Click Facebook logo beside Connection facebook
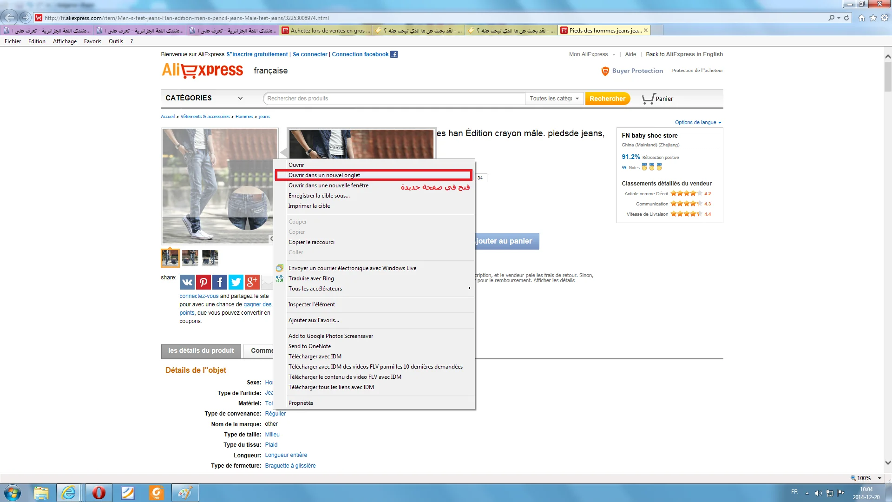This screenshot has height=502, width=892. tap(394, 54)
